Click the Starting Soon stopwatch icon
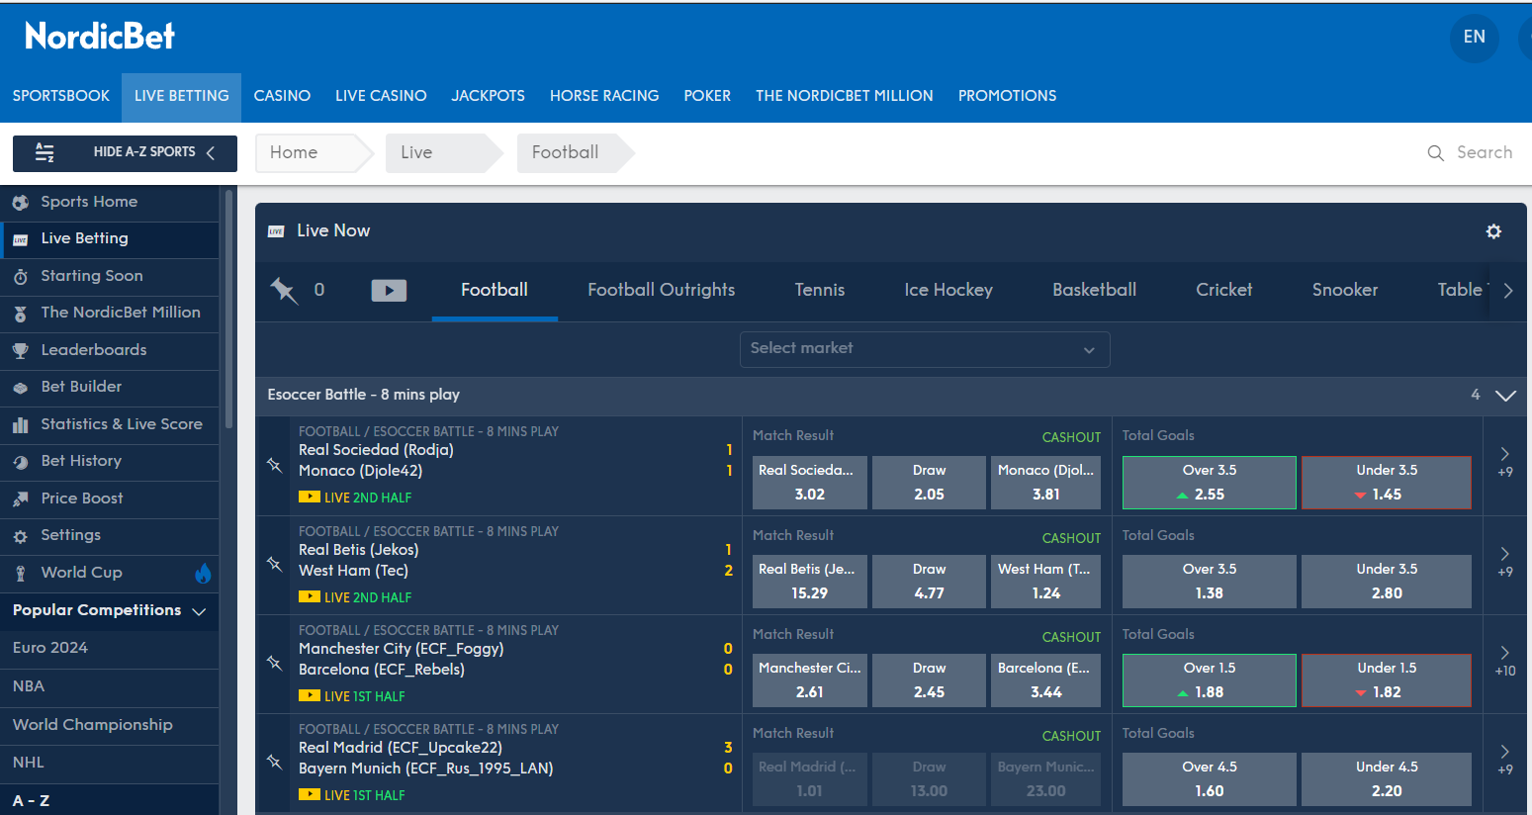The width and height of the screenshot is (1532, 815). click(x=20, y=276)
